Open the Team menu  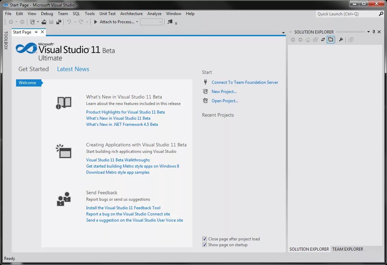click(x=63, y=14)
